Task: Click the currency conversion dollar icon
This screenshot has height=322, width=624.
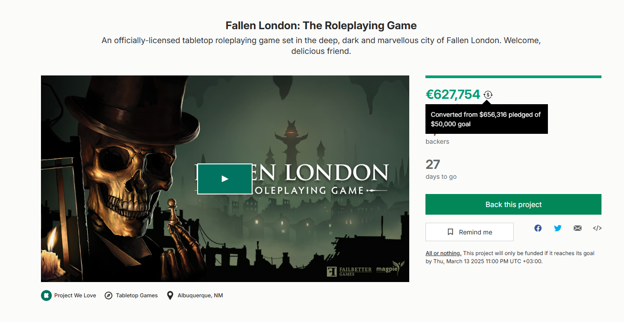Action: [488, 95]
